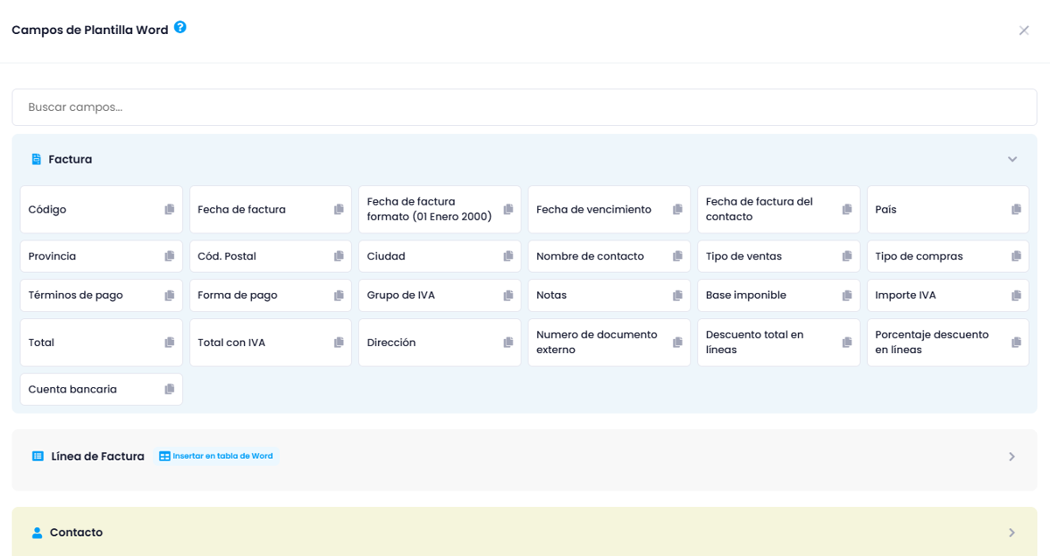Copy the Tipo de ventas field
The width and height of the screenshot is (1050, 556).
847,256
